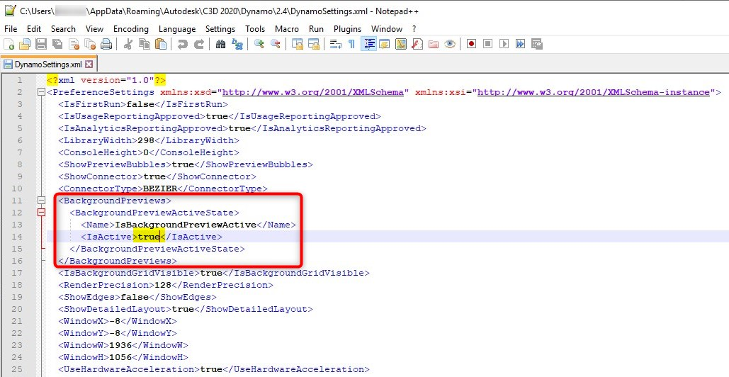Image resolution: width=729 pixels, height=377 pixels.
Task: Click the Paste clipboard icon
Action: point(161,44)
